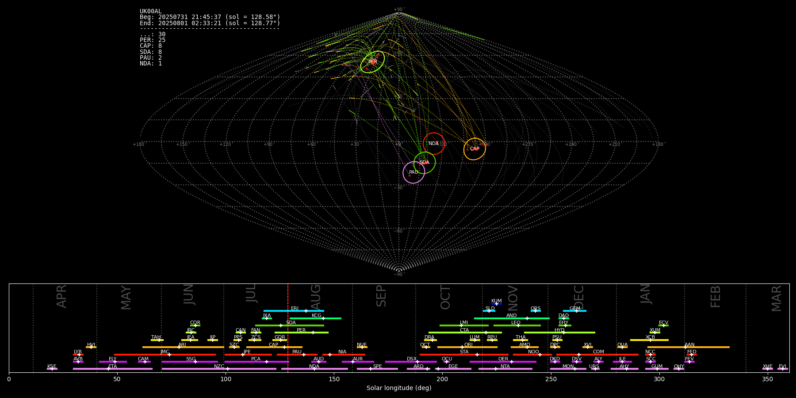Select the 'NDA: 1' legend count

pyautogui.click(x=151, y=64)
